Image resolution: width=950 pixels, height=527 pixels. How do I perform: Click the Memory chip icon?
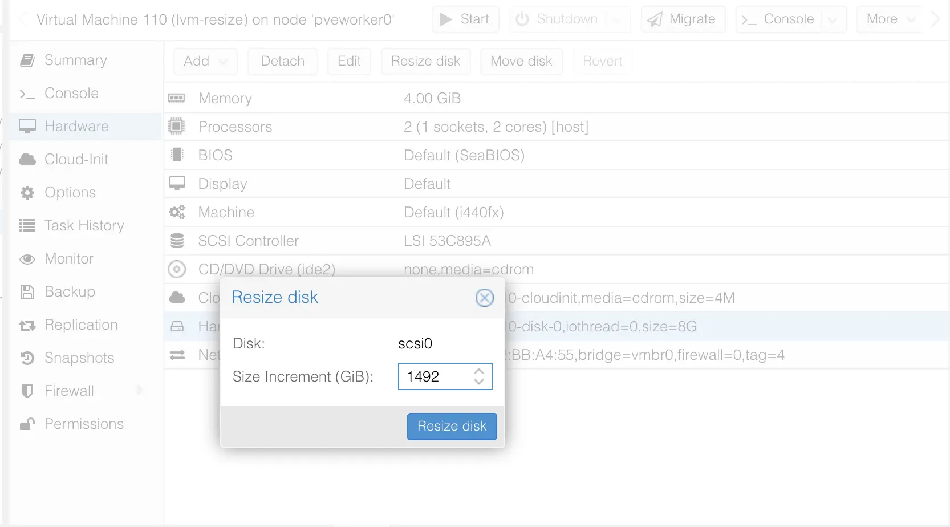176,98
